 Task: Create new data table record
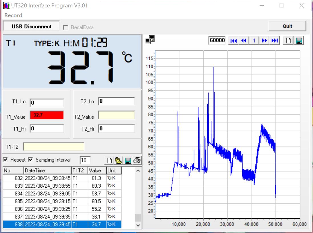click(109, 160)
